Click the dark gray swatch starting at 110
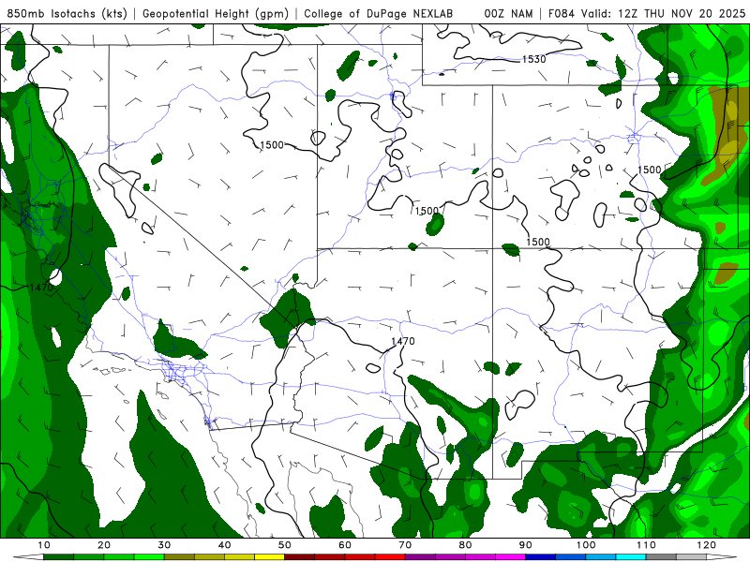This screenshot has width=750, height=562. pos(661,557)
